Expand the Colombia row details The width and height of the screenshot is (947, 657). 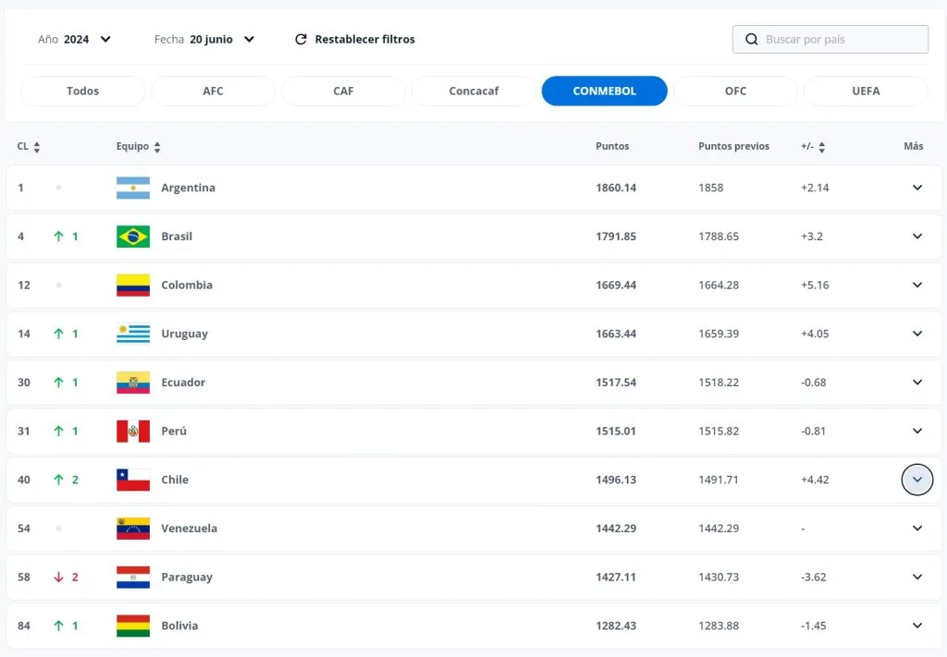(x=916, y=285)
